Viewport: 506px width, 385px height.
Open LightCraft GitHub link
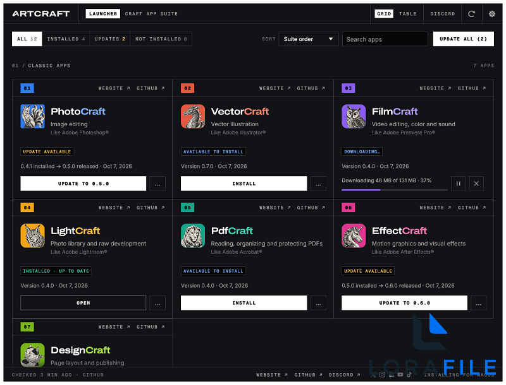[151, 208]
